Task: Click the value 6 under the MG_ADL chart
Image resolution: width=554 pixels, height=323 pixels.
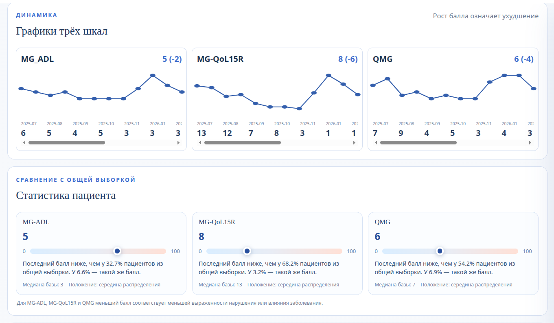Action: 23,133
